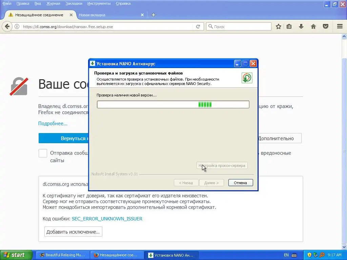Close the Новая вкладка tab

(142, 15)
